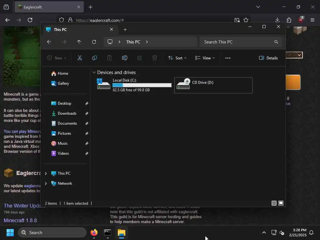Click the Search This PC field
This screenshot has width=320, height=240.
[x=241, y=42]
